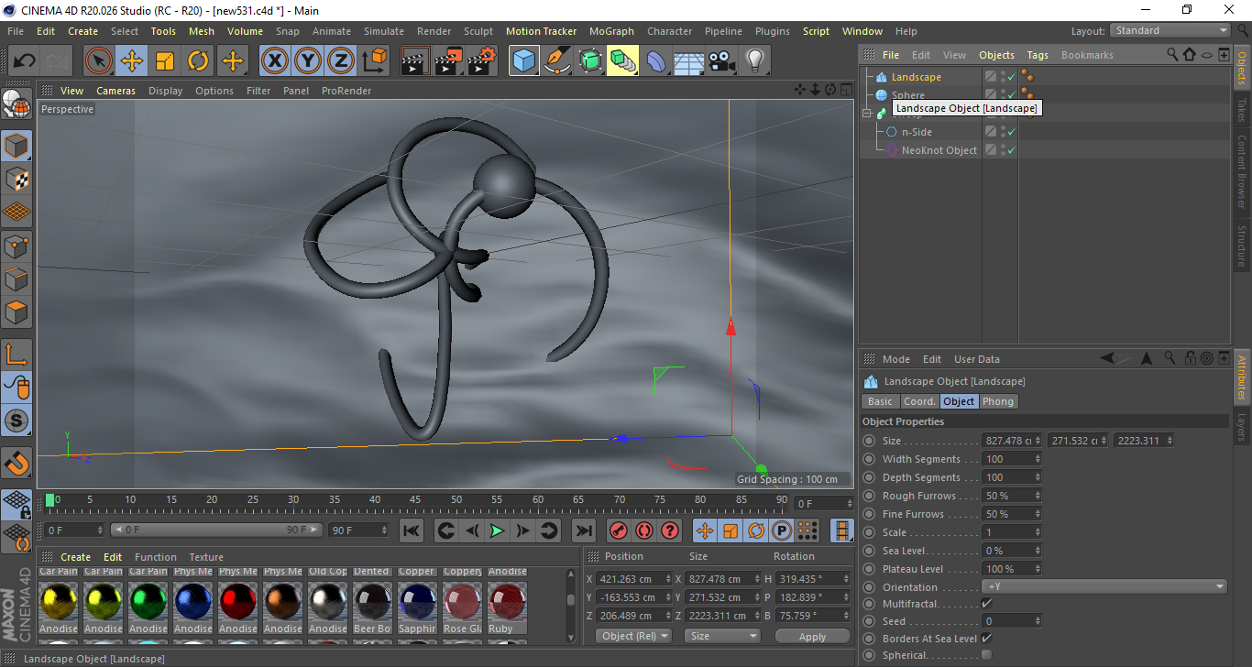Activate the Scale tool
1252x667 pixels.
pyautogui.click(x=165, y=61)
